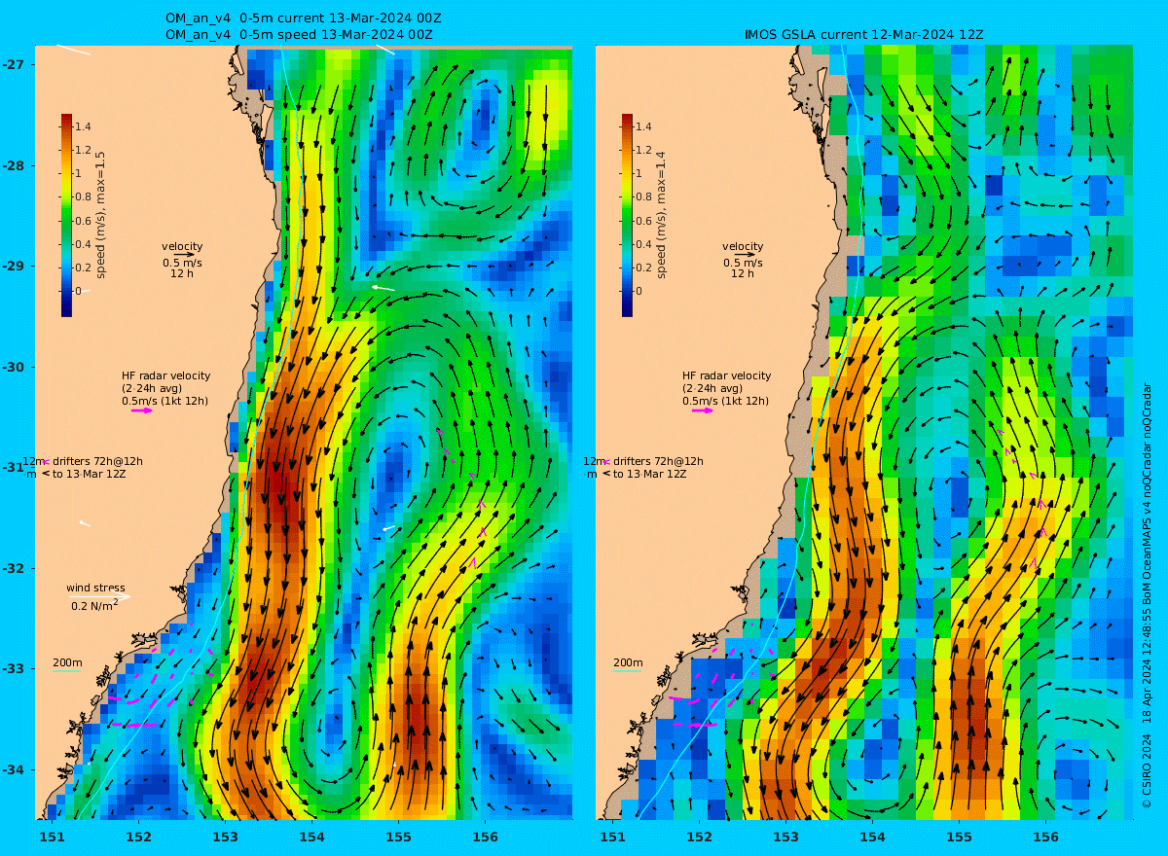Image resolution: width=1168 pixels, height=856 pixels.
Task: Click 'HF radar velocity' text in the right panel
Action: 726,375
